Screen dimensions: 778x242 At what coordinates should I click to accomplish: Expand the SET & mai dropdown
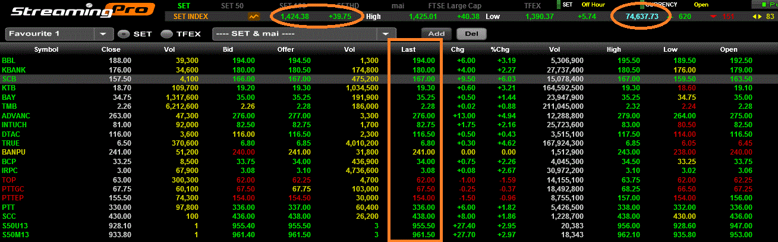coord(386,34)
